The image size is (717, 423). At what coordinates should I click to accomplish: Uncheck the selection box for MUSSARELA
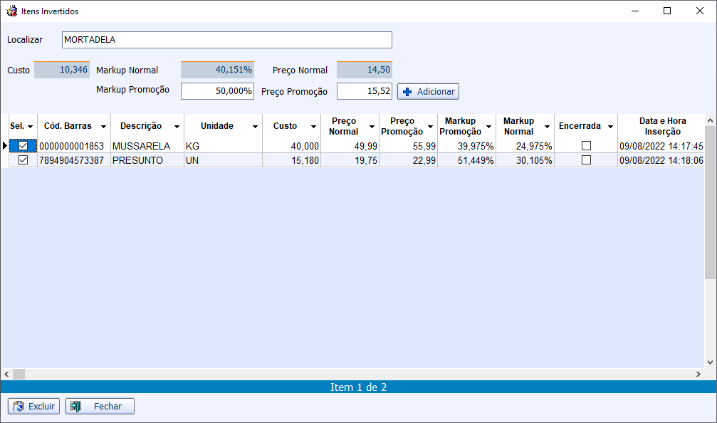[x=23, y=146]
